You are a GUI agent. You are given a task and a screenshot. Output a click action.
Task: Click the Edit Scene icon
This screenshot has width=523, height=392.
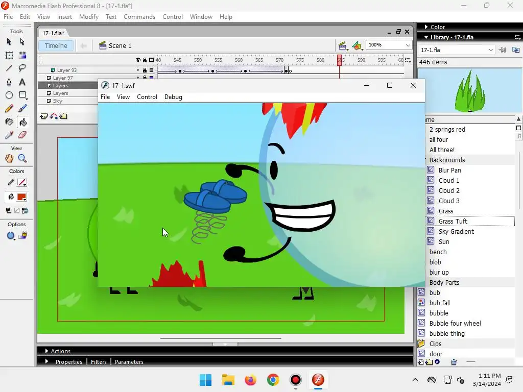[342, 45]
